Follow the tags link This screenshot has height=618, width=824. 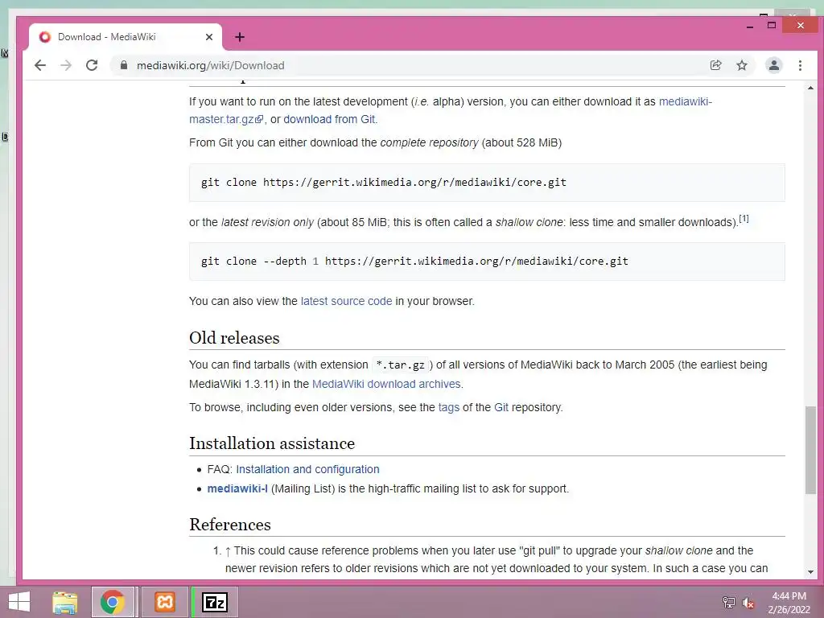(449, 407)
